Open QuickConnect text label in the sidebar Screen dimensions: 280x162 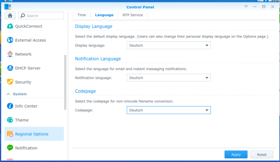(29, 26)
